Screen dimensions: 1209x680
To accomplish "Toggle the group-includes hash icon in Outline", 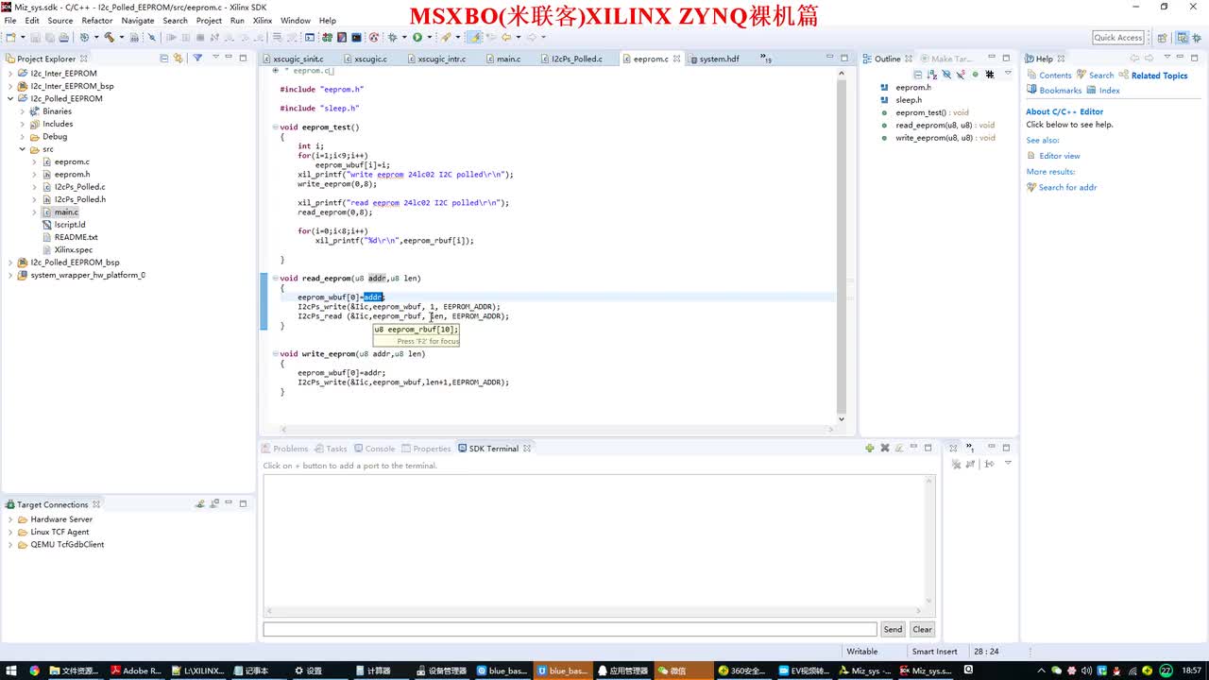I will (x=990, y=75).
